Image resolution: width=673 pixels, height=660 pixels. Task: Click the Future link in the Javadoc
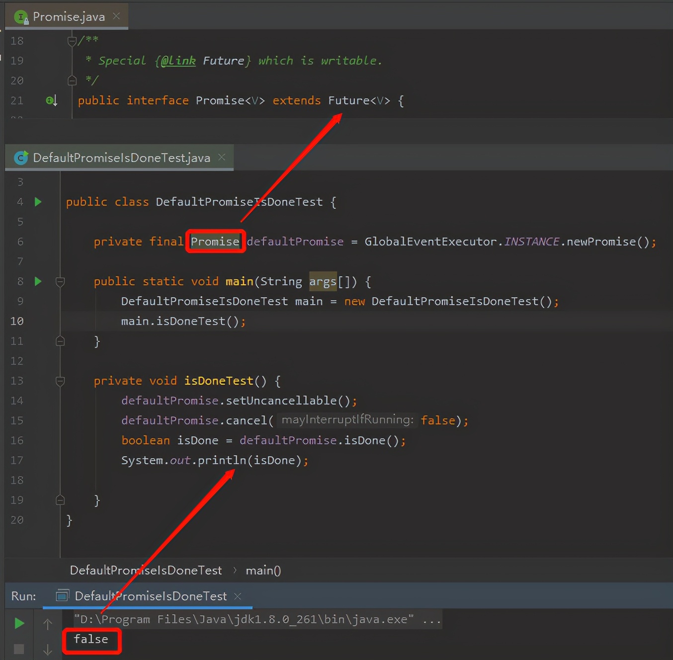[223, 61]
